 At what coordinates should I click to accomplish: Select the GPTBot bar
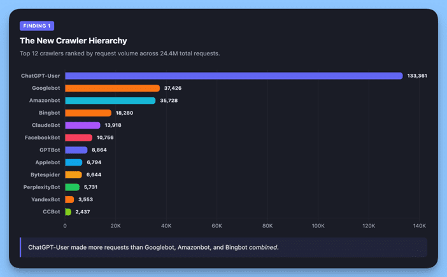(x=76, y=150)
